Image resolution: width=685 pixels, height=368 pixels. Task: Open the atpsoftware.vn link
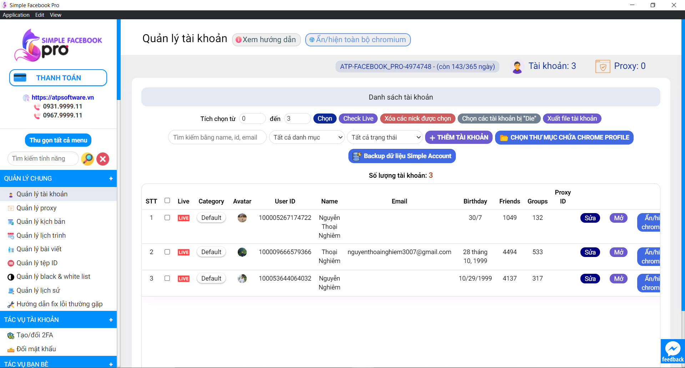click(63, 97)
